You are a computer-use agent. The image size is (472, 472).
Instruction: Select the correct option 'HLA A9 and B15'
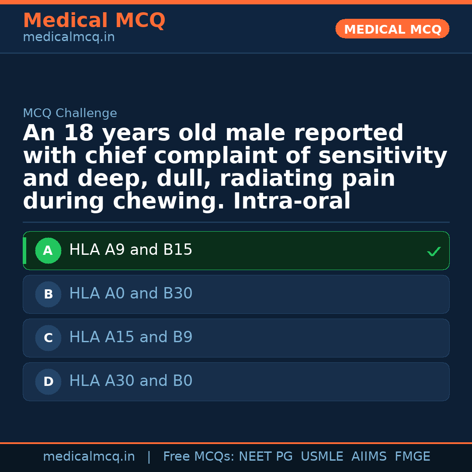point(236,250)
